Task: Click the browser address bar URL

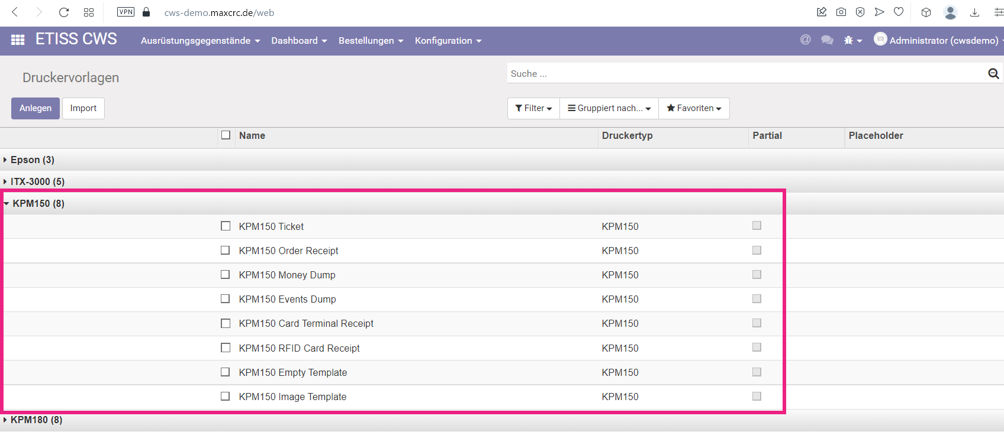Action: [x=219, y=12]
